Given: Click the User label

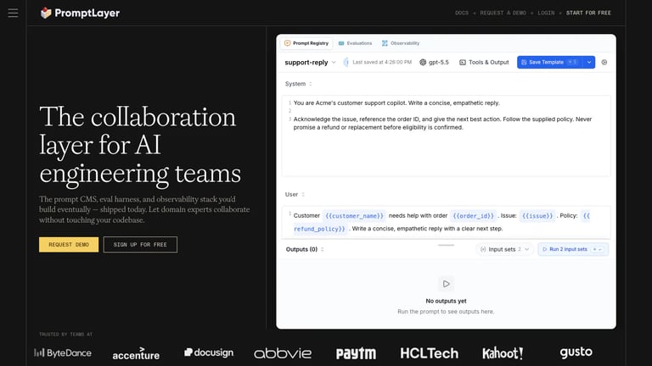Looking at the screenshot, I should 291,194.
